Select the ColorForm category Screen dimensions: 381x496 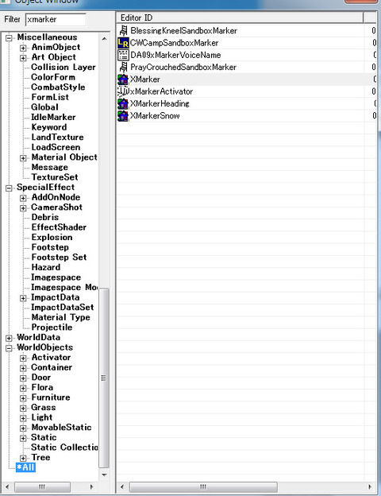(x=53, y=77)
